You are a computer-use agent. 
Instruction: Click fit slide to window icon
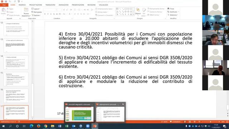click(227, 122)
